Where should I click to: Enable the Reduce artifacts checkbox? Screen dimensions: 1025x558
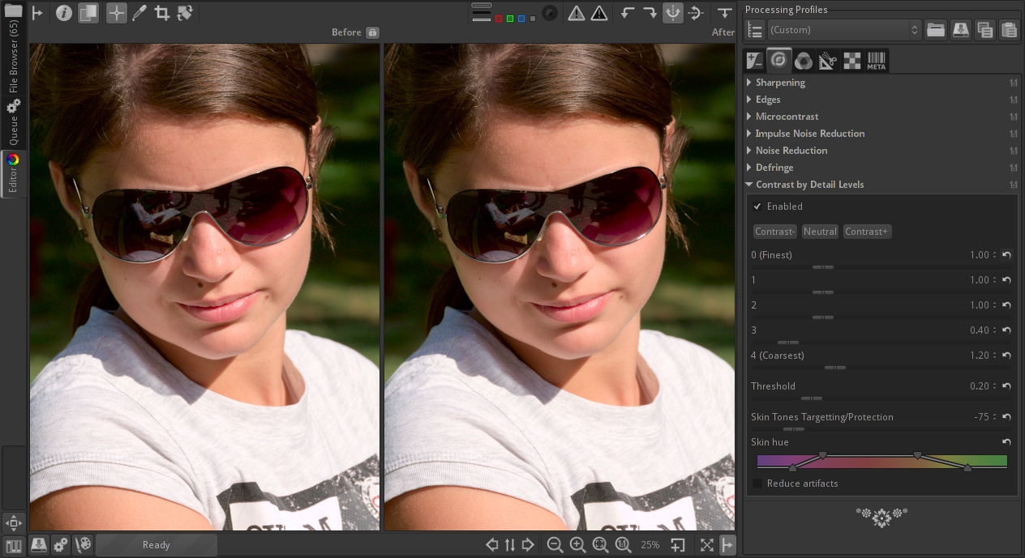pos(757,483)
